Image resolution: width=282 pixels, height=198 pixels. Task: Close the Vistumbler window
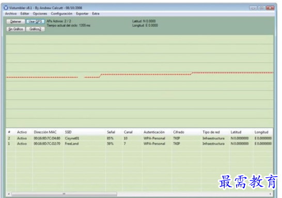[x=270, y=8]
